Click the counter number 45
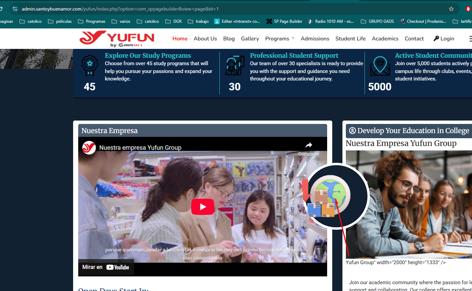Viewport: 472px width, 291px height. (x=89, y=87)
